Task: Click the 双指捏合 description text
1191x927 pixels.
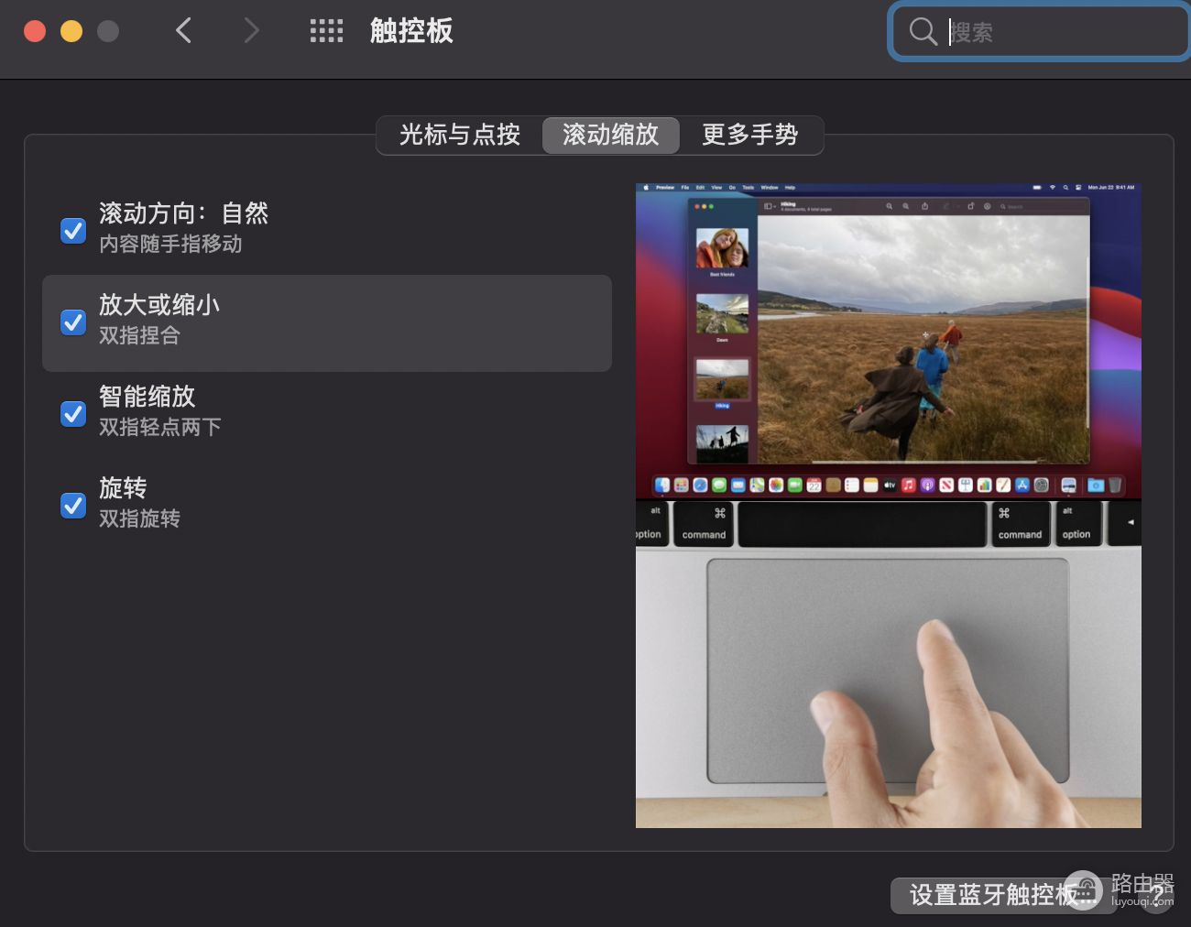Action: pyautogui.click(x=139, y=336)
